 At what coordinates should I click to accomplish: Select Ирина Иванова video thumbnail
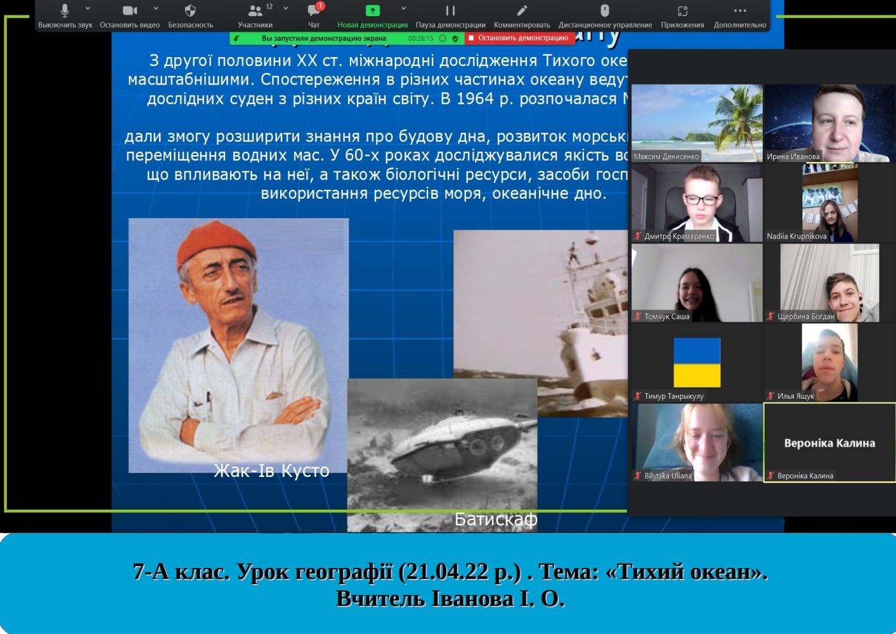[x=829, y=122]
